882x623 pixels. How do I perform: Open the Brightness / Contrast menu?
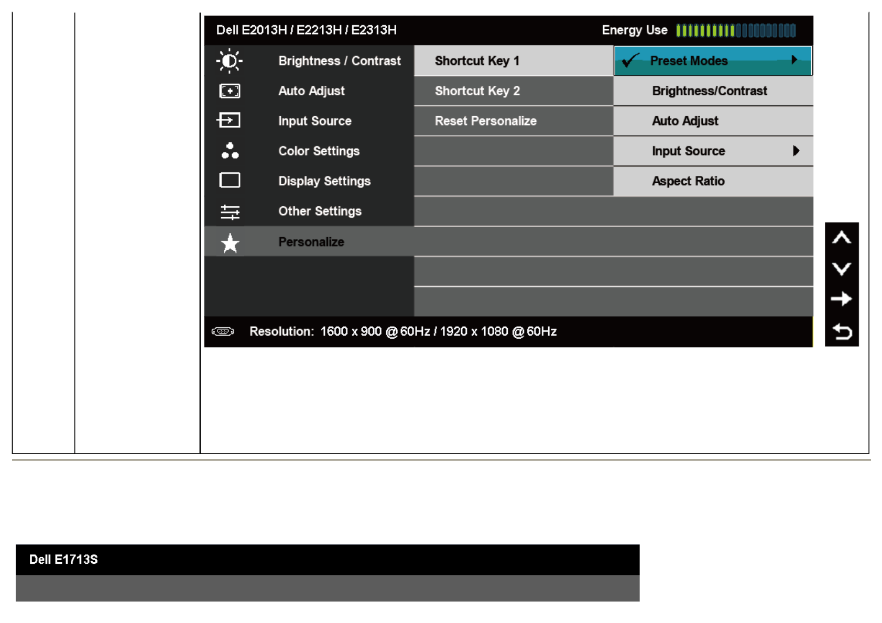coord(309,61)
